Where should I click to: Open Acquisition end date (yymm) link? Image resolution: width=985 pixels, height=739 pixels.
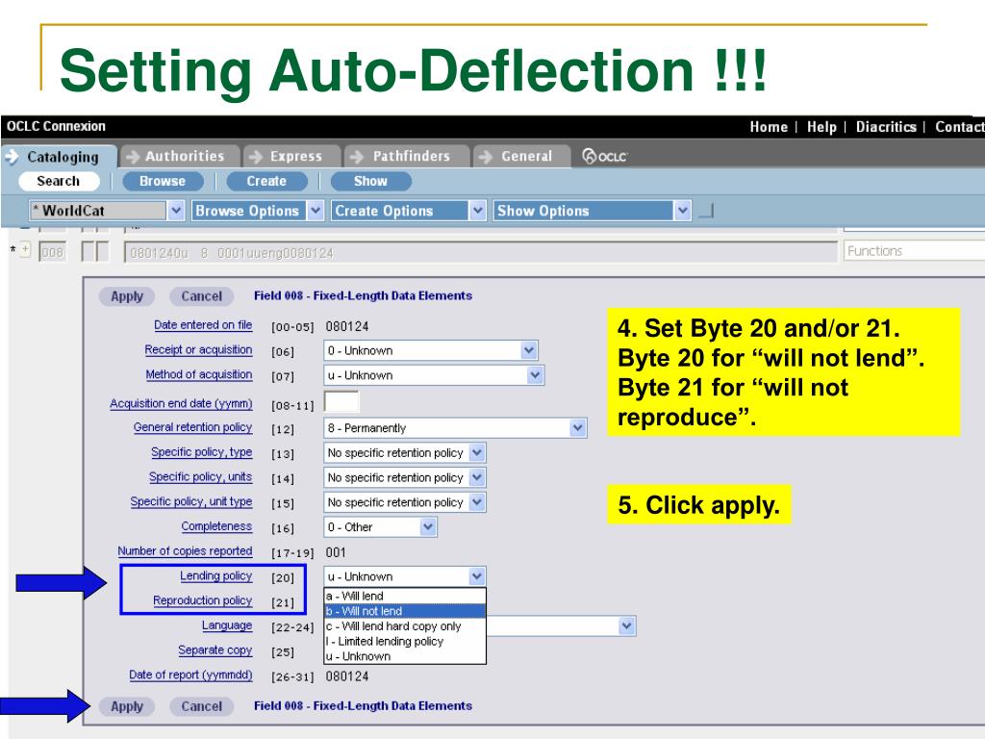(181, 403)
